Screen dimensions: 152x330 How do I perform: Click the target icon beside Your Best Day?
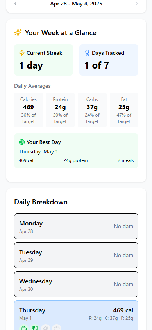[x=22, y=142]
